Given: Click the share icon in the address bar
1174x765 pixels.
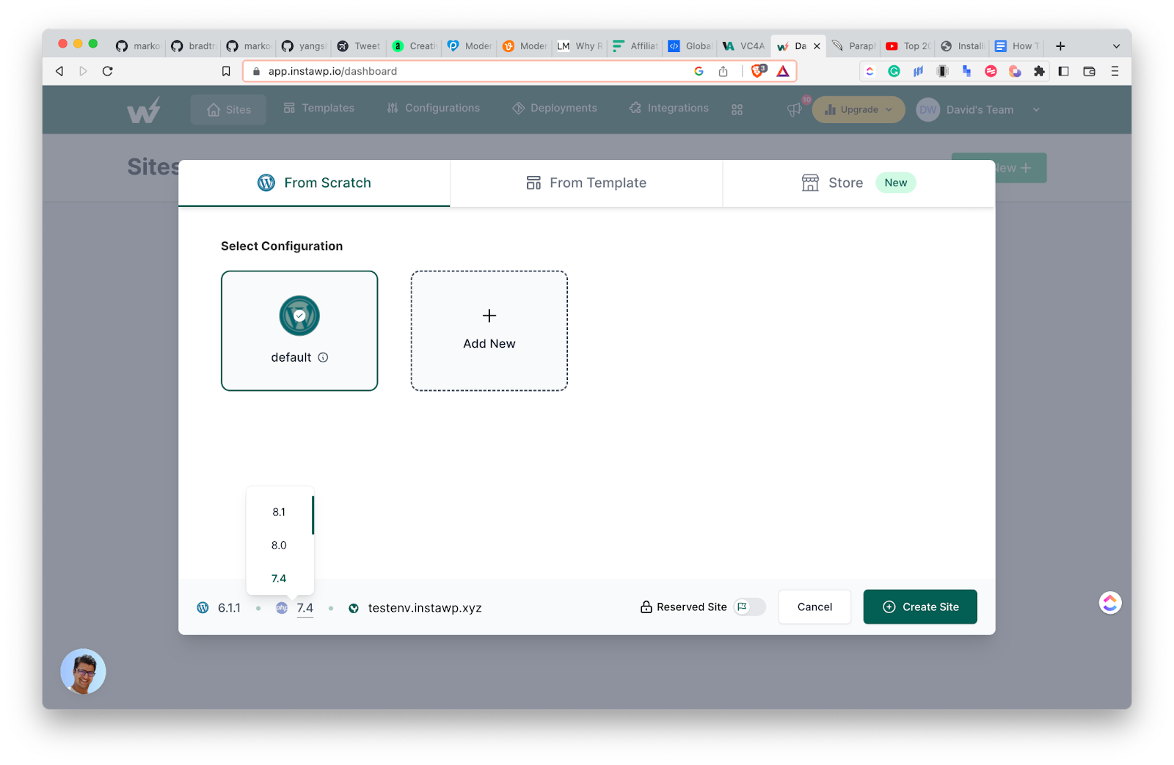Looking at the screenshot, I should click(x=723, y=71).
